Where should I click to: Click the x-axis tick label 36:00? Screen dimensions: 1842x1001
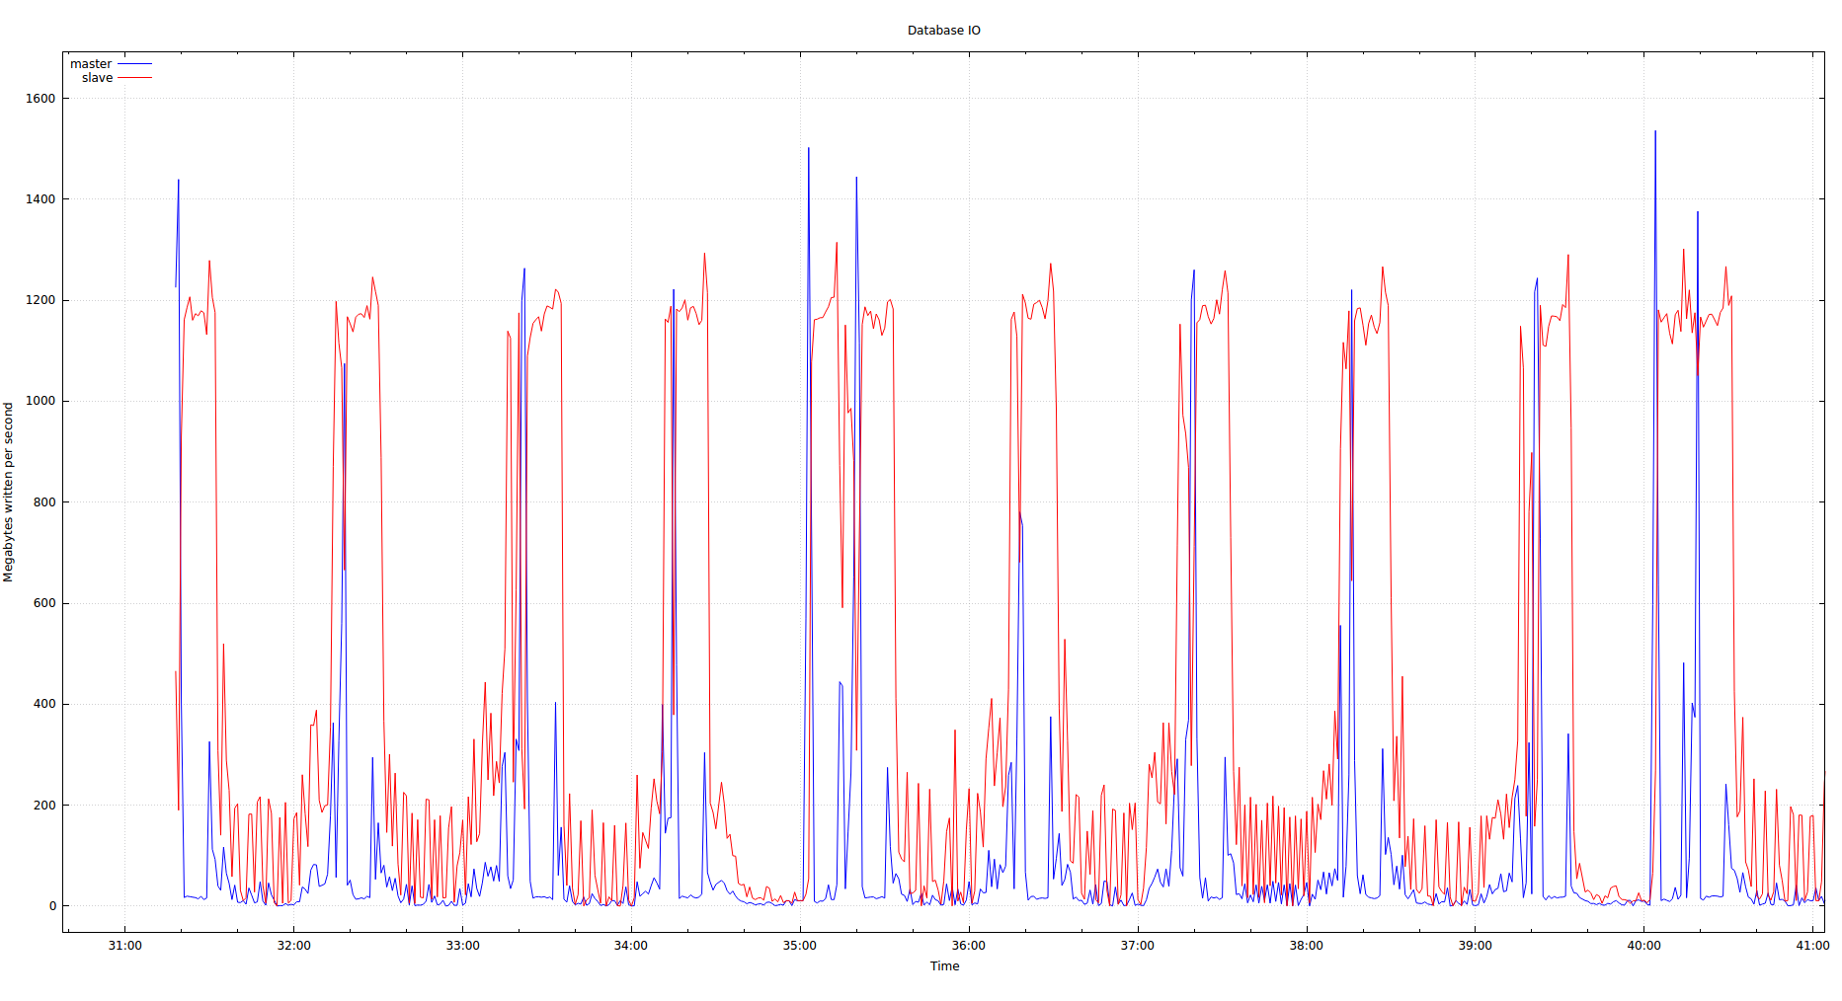point(969,946)
